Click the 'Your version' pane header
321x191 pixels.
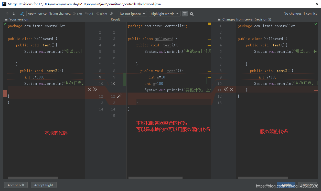coord(19,19)
